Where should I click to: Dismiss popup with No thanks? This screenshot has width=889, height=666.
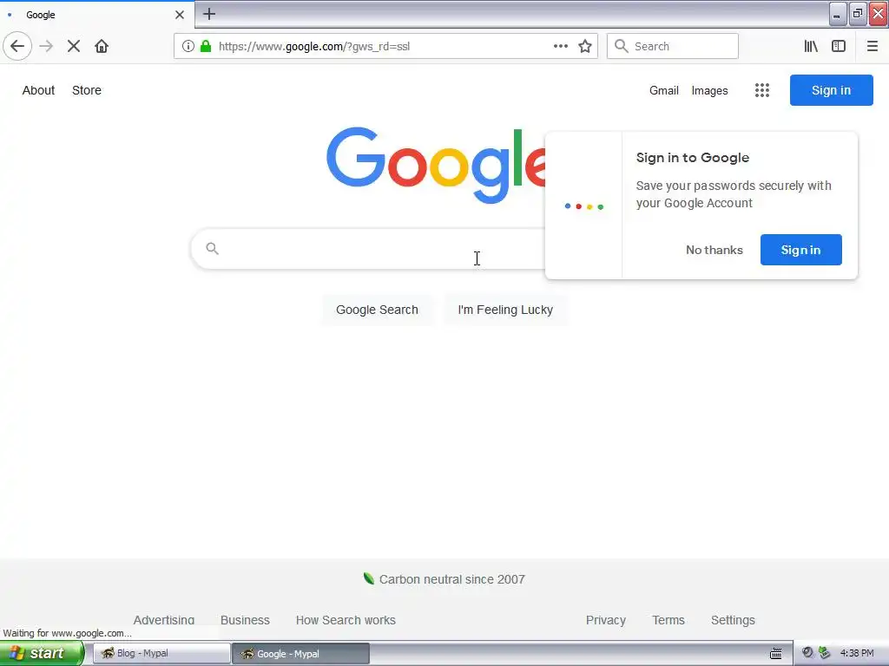point(714,250)
